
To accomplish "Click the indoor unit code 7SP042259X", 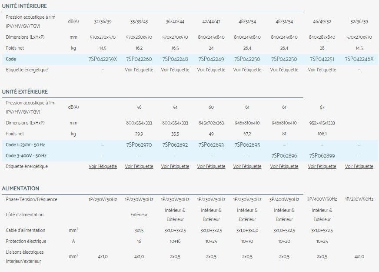I will pos(103,59).
